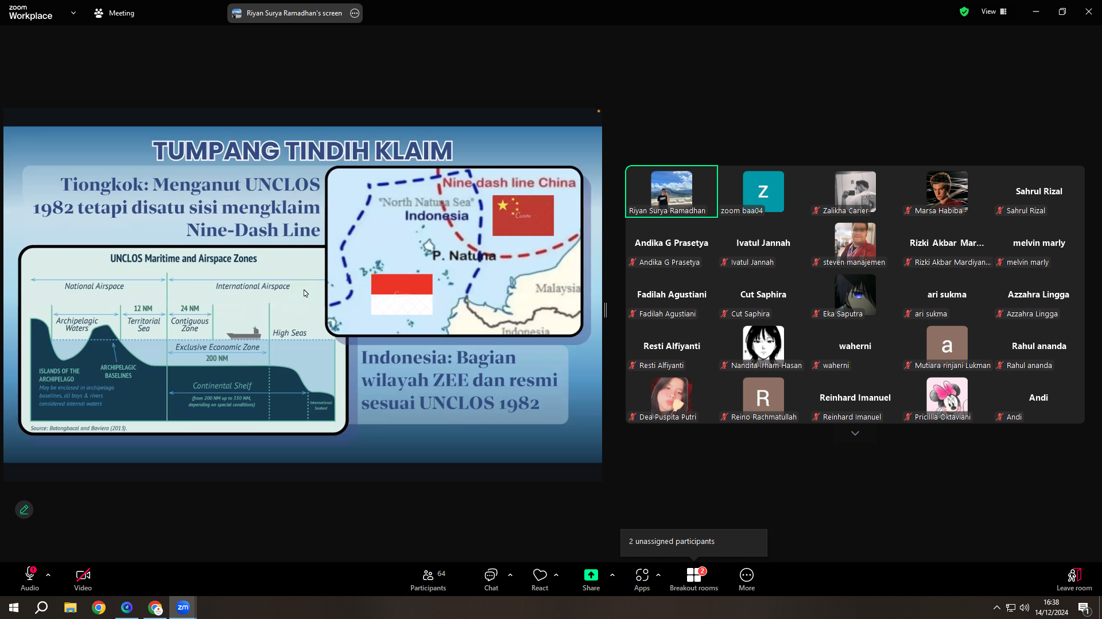This screenshot has width=1102, height=619.
Task: Open the React menu
Action: click(x=540, y=579)
